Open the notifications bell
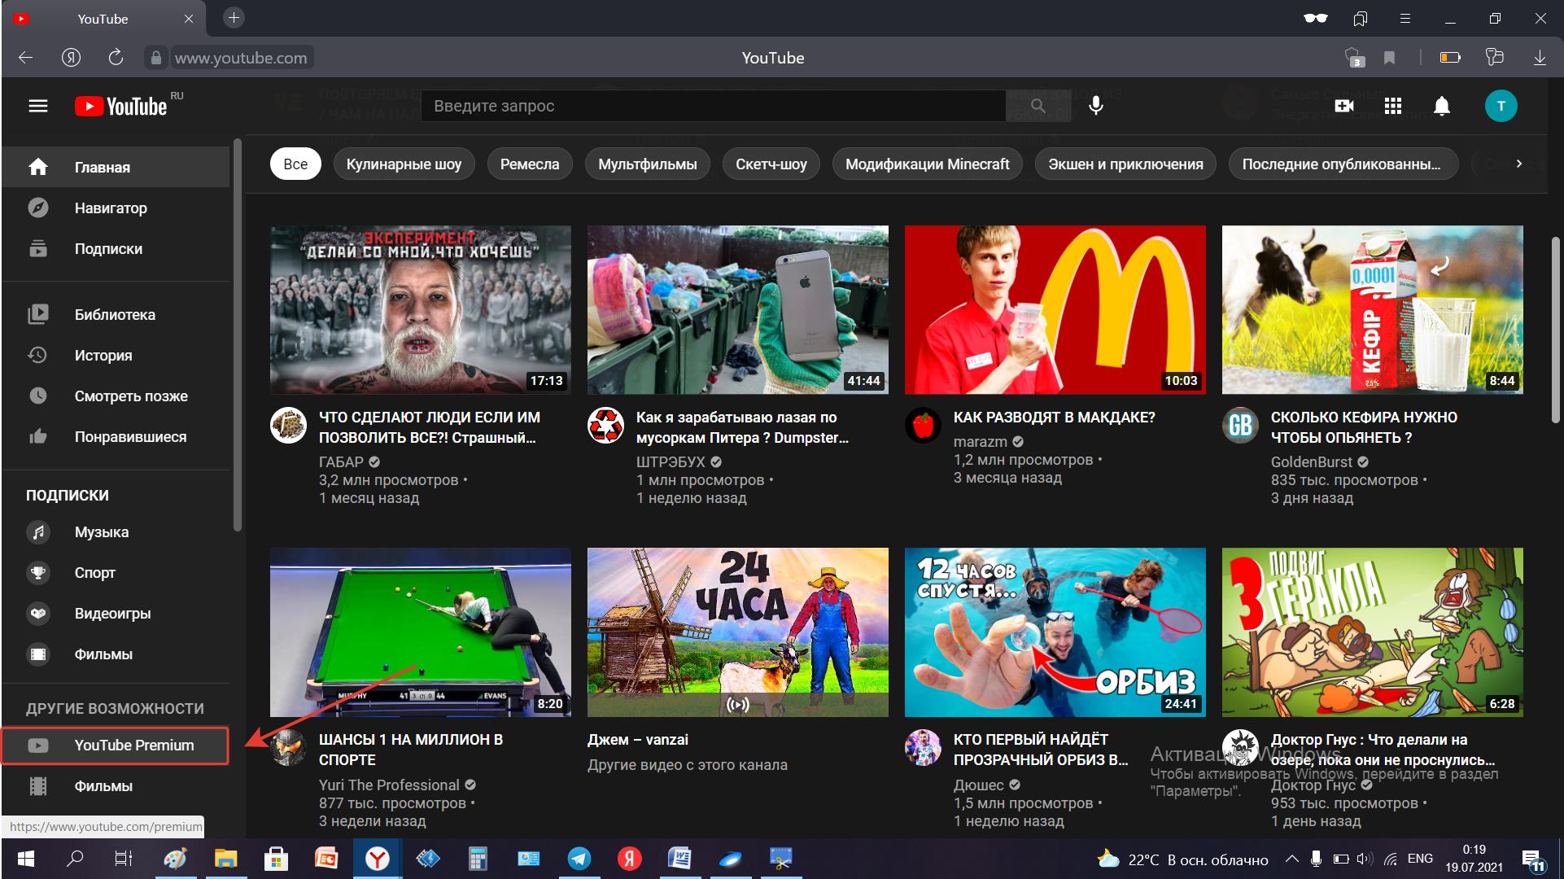 point(1441,106)
